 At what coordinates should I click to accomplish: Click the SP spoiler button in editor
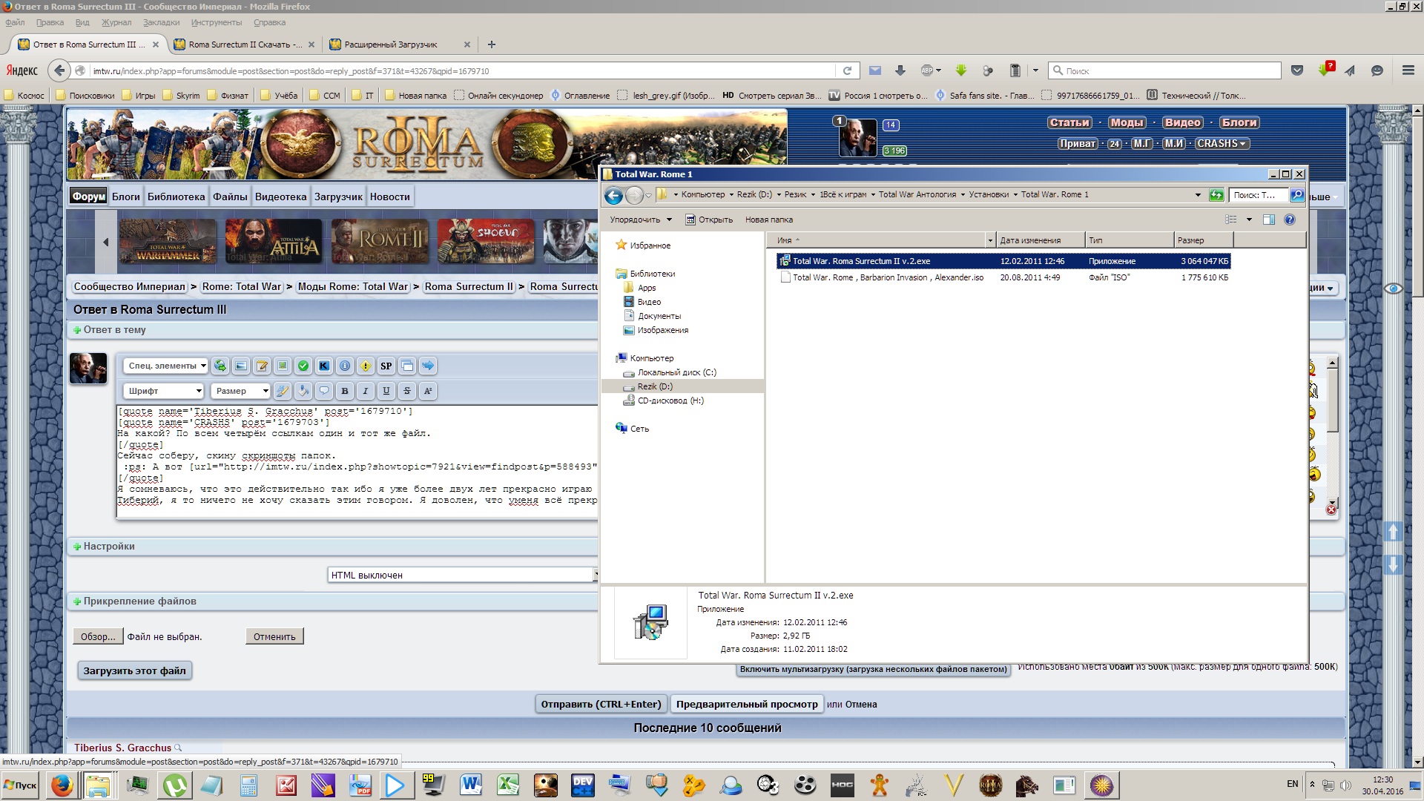(x=386, y=366)
